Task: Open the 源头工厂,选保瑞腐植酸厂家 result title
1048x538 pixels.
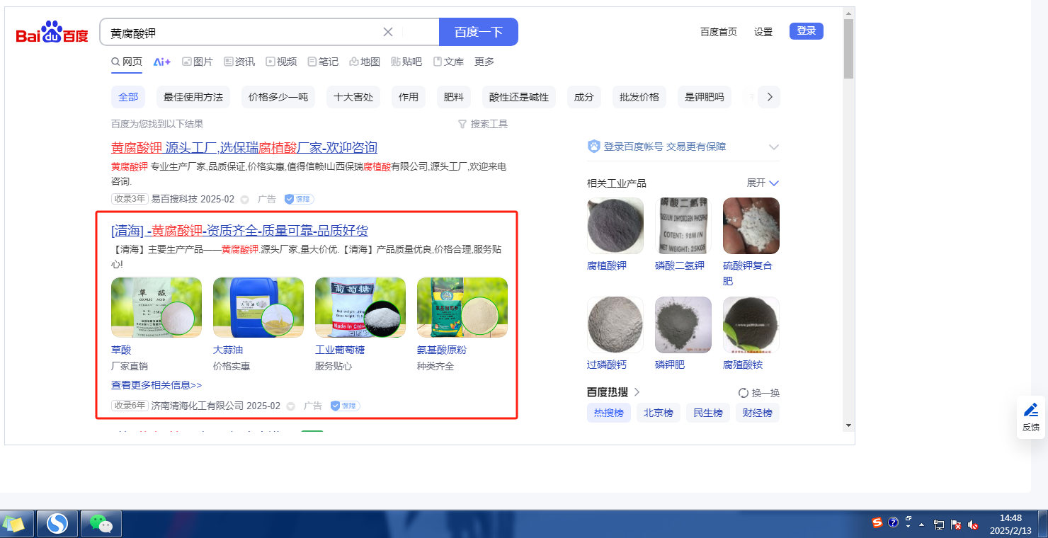Action: [244, 147]
